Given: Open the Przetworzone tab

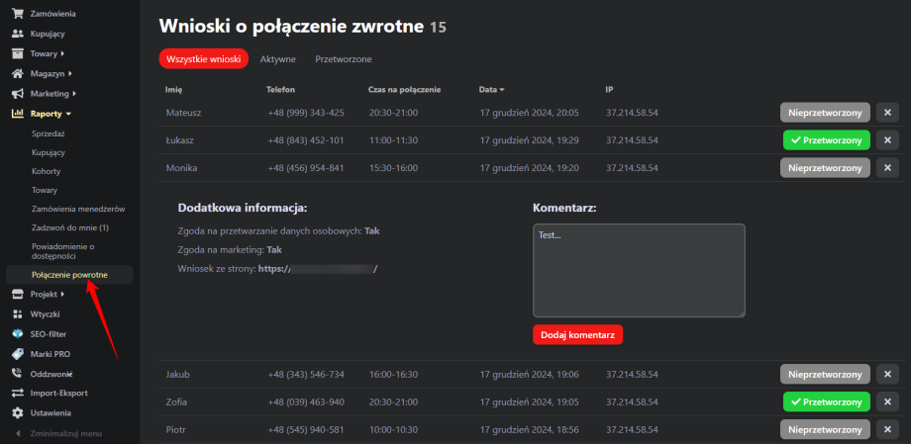Looking at the screenshot, I should click(x=344, y=59).
